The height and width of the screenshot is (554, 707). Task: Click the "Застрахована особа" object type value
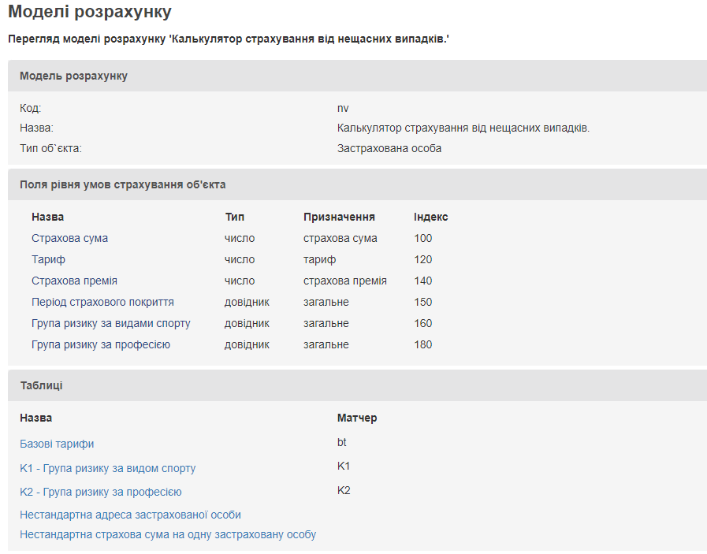point(389,148)
